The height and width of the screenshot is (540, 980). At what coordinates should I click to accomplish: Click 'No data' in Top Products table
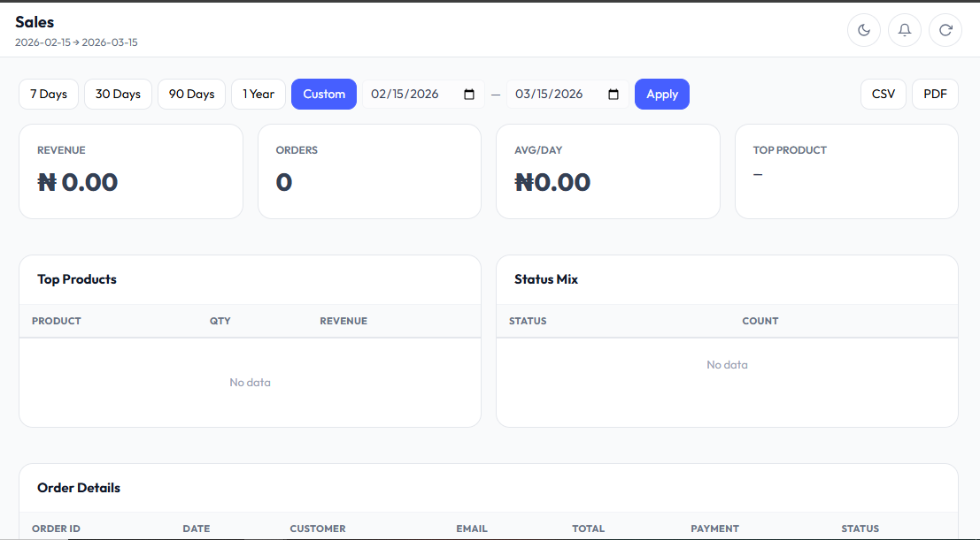coord(250,383)
